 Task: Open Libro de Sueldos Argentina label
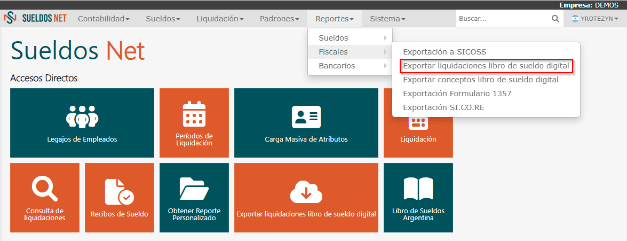coord(418,214)
